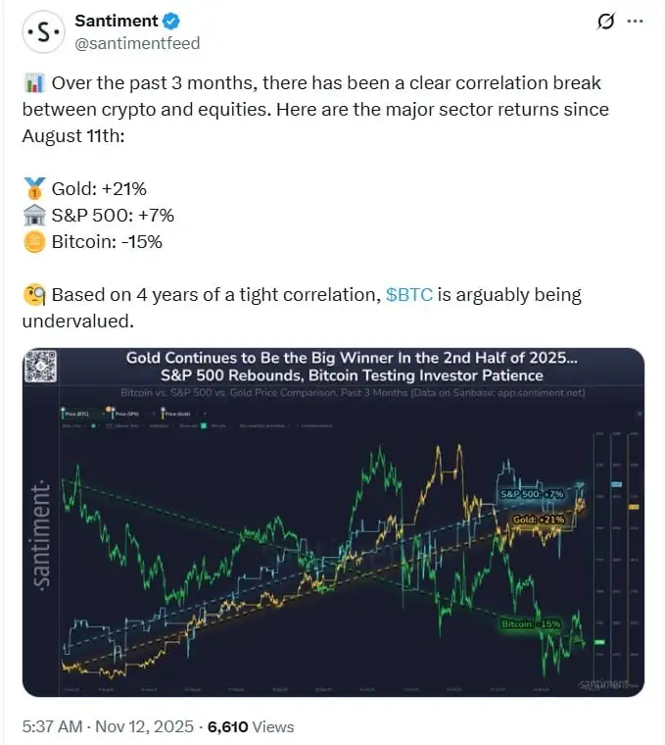Open the @santimentfeed handle link
The width and height of the screenshot is (665, 745).
click(137, 44)
